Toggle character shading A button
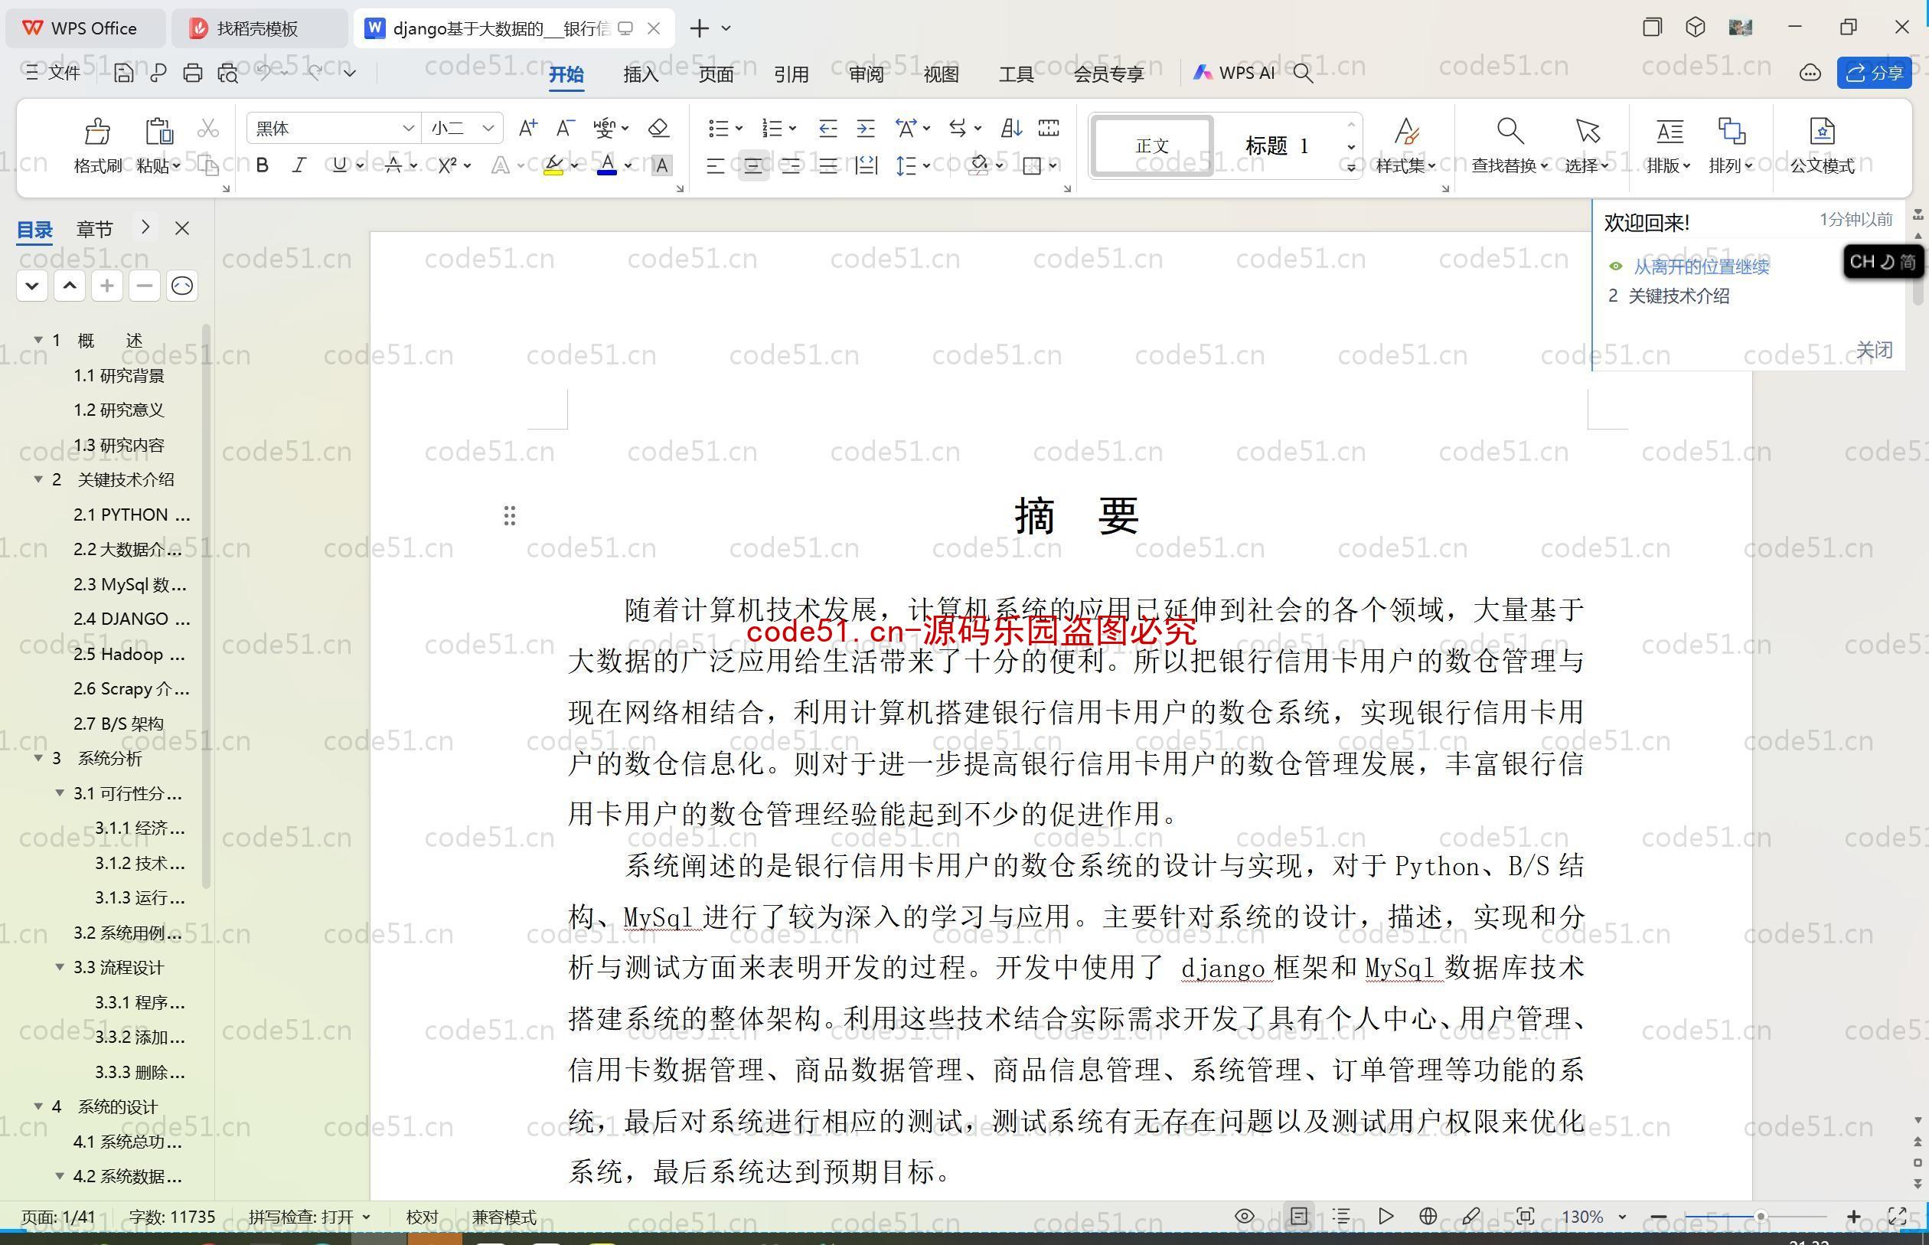1929x1245 pixels. click(x=661, y=165)
